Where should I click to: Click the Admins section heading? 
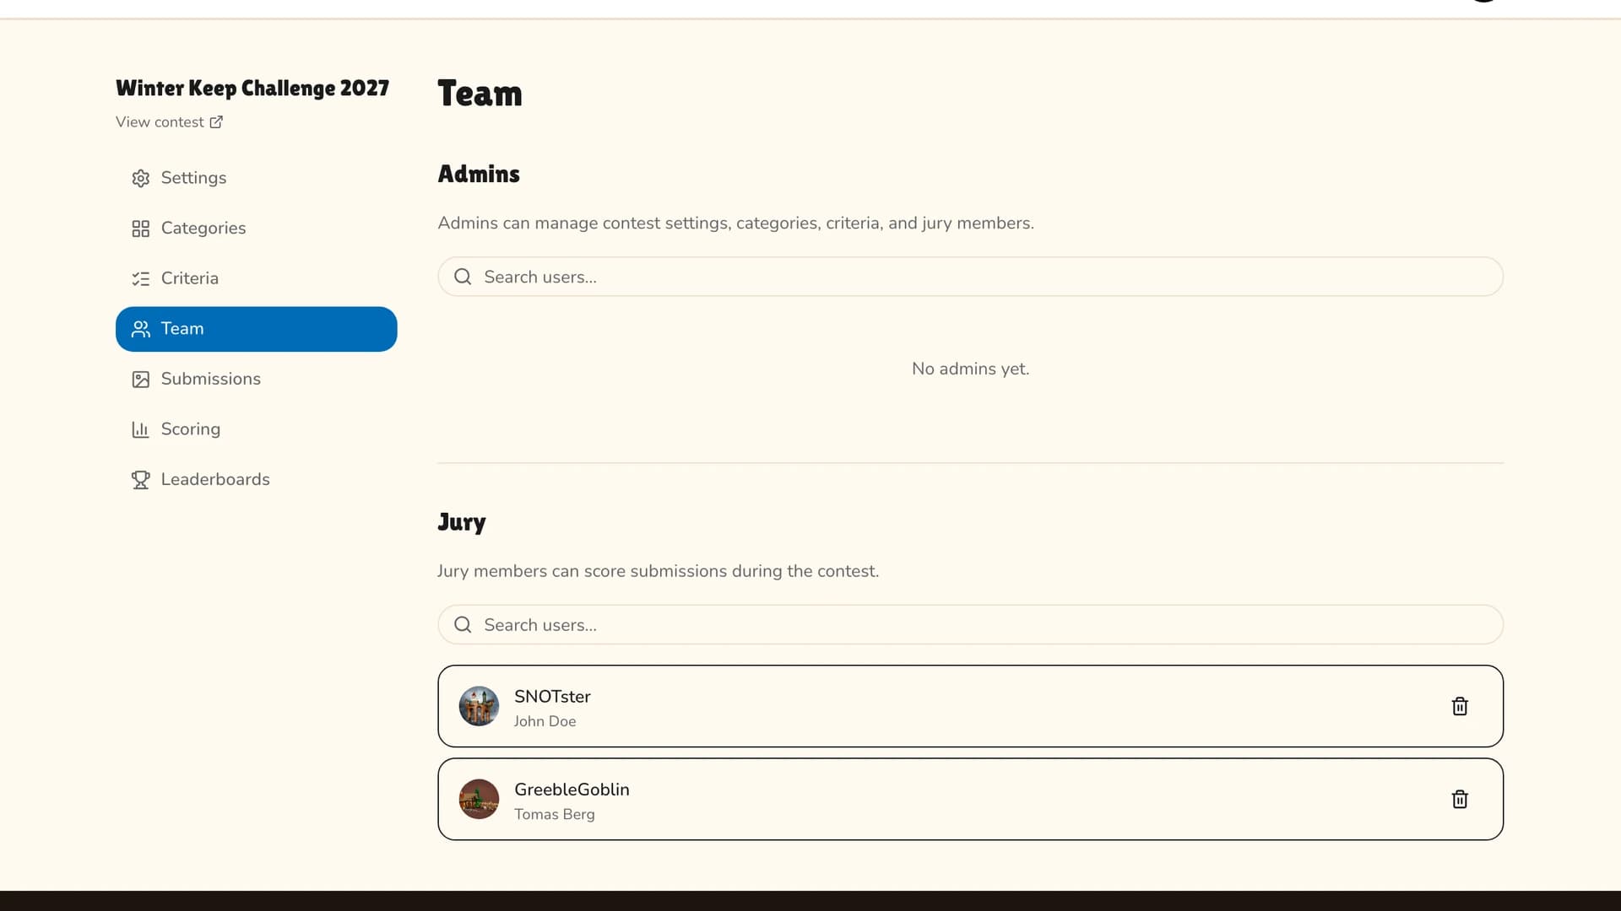pyautogui.click(x=479, y=174)
